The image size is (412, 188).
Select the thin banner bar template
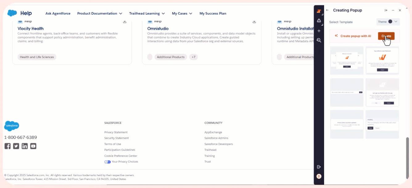point(347,92)
